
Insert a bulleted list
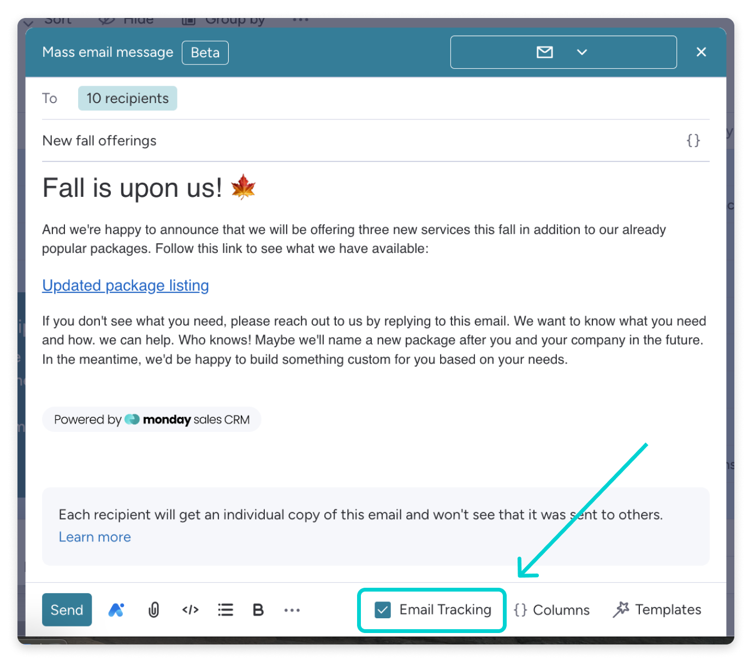click(x=225, y=610)
